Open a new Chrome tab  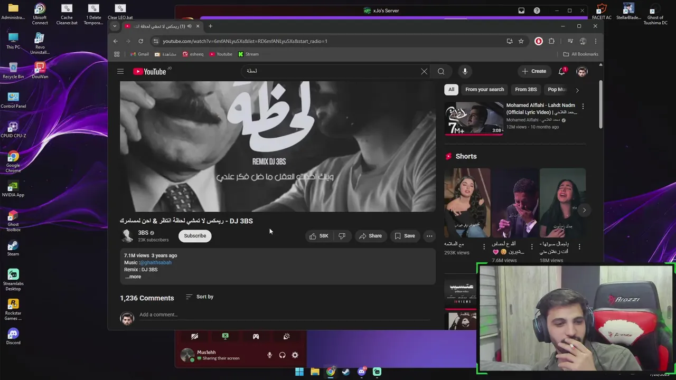[210, 26]
